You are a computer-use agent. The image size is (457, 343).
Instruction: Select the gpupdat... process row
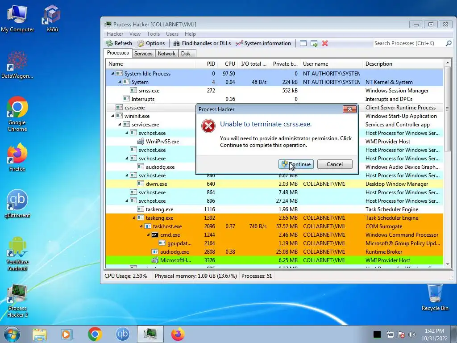point(274,243)
